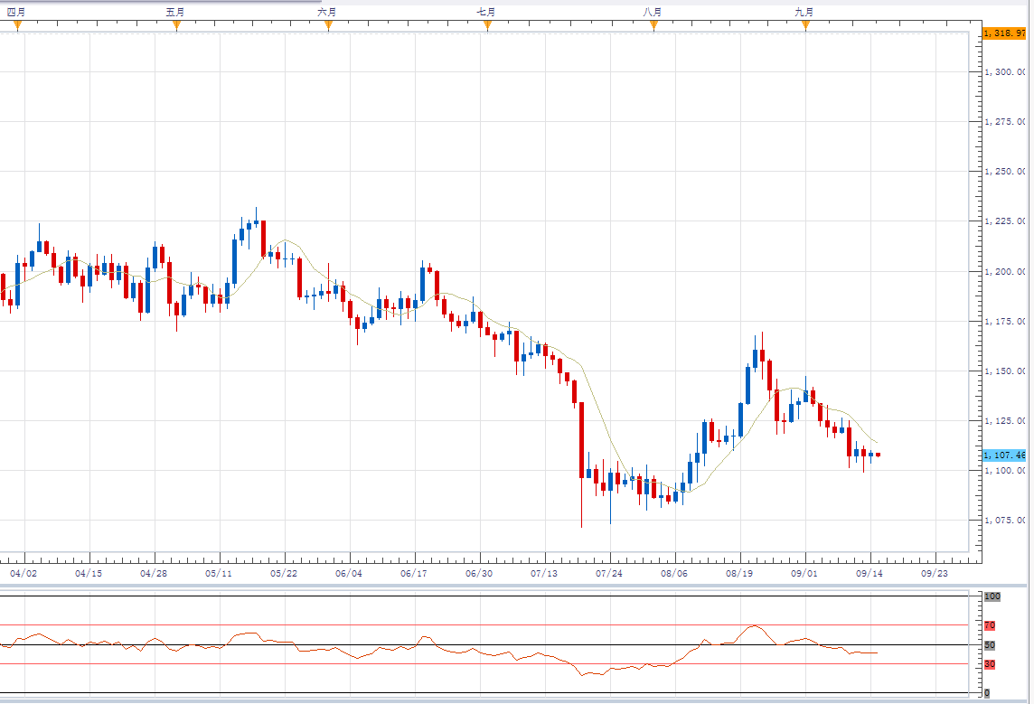Select the 八月 month label
The height and width of the screenshot is (704, 1034).
(653, 12)
